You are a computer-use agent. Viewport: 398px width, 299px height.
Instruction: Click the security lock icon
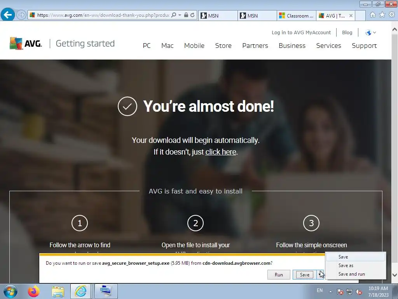pyautogui.click(x=186, y=15)
